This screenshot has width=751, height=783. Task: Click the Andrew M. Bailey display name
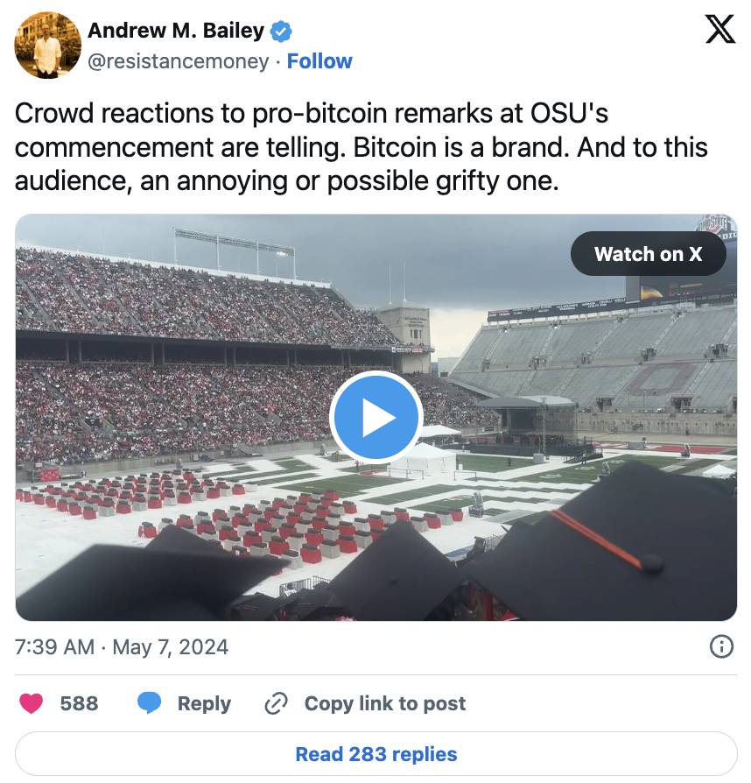pyautogui.click(x=176, y=31)
